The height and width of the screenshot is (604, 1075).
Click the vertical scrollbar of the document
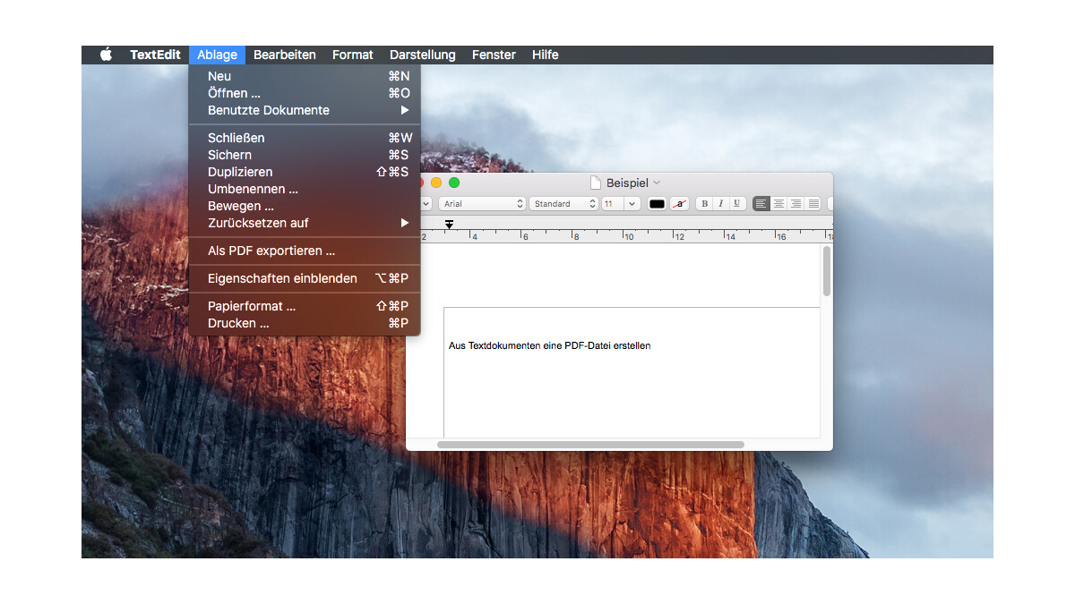(x=827, y=272)
